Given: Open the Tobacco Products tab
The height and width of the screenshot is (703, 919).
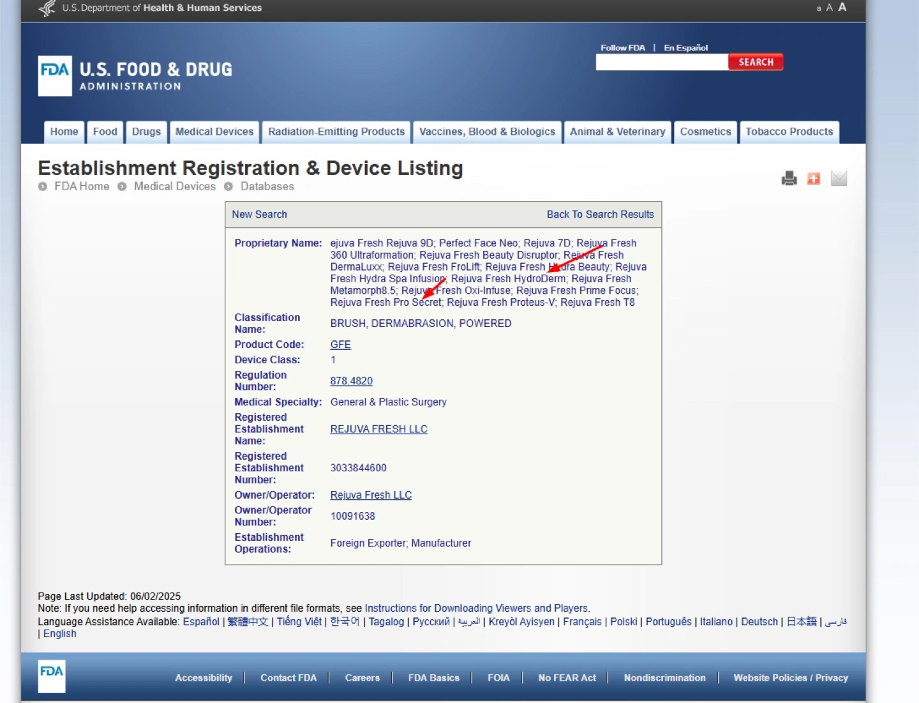Looking at the screenshot, I should pos(789,132).
